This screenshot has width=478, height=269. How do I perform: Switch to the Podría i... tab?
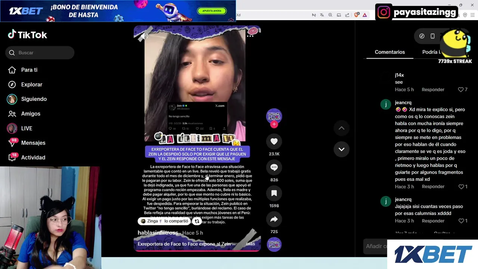[x=432, y=52]
